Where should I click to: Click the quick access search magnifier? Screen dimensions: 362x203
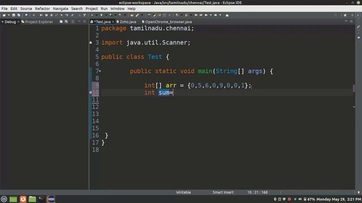tap(335, 15)
